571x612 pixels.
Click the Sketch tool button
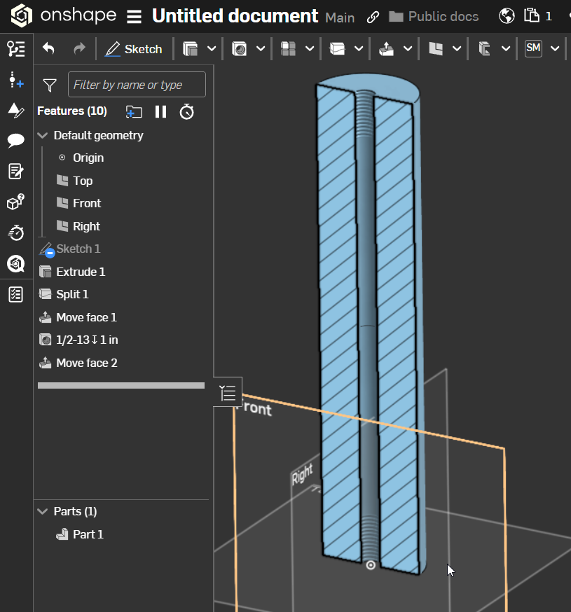click(x=134, y=49)
